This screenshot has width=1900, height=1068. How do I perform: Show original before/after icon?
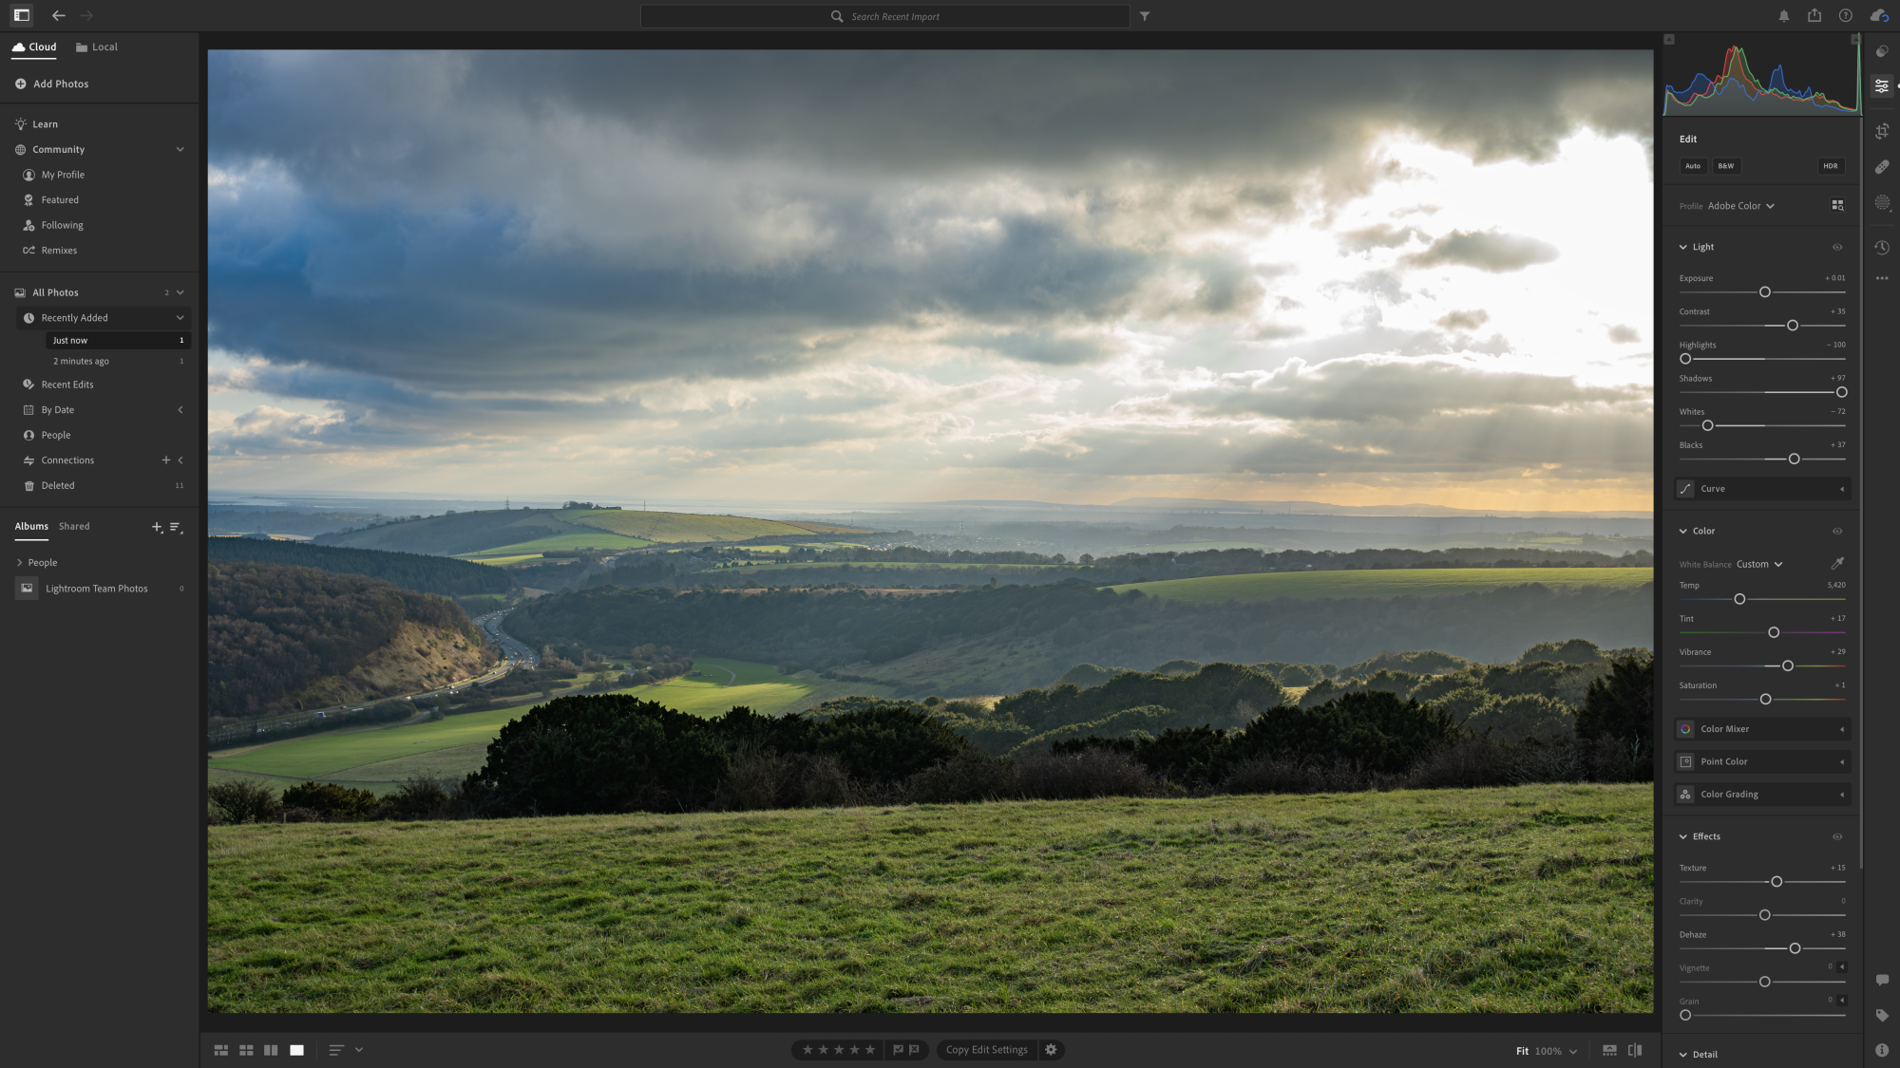point(1635,1050)
